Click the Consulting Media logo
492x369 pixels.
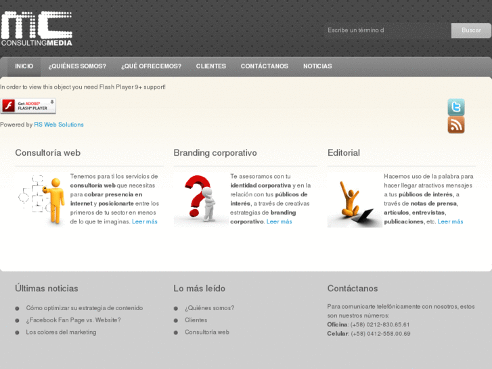[37, 29]
